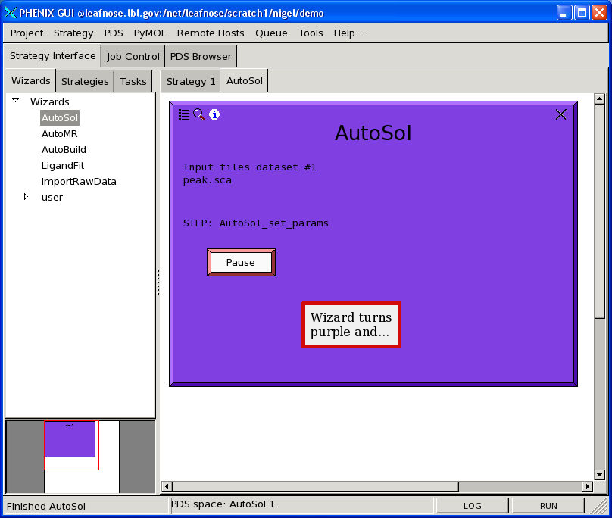The width and height of the screenshot is (612, 518).
Task: Click the RUN button in status bar
Action: (x=548, y=506)
